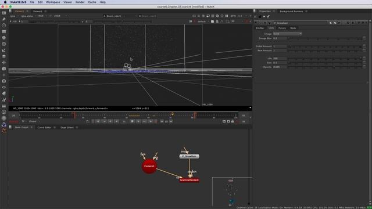
Task: Stop timeline playback
Action: [x=132, y=121]
